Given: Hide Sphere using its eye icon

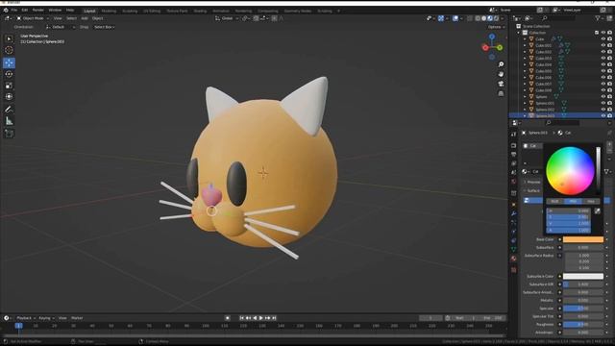Looking at the screenshot, I should [x=603, y=96].
